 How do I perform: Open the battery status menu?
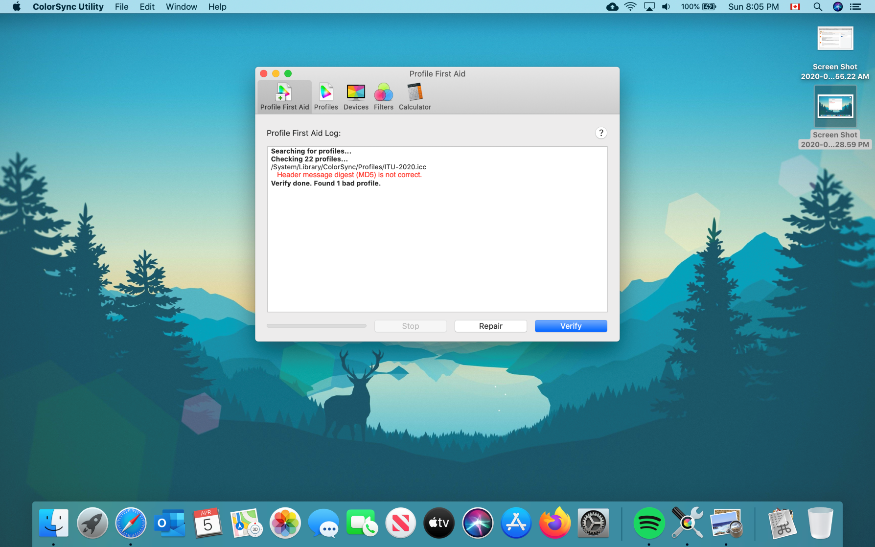[698, 7]
